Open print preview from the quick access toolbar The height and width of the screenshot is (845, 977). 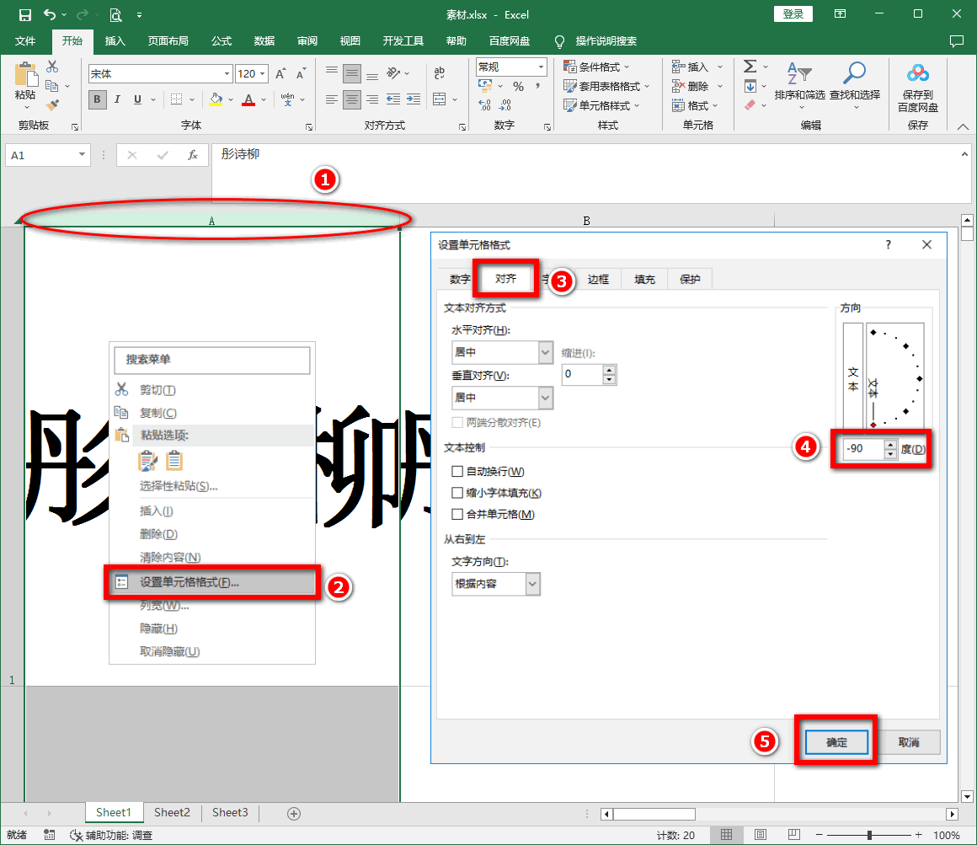point(115,14)
